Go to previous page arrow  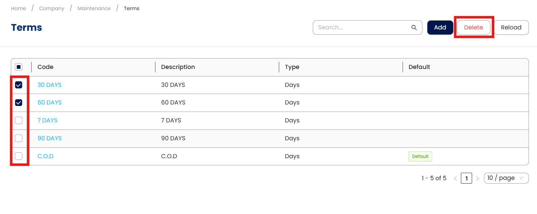point(456,179)
